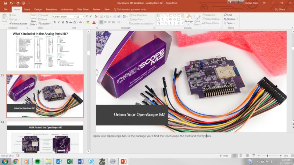
Task: Open Slide Sorter view from status bar
Action: click(241, 155)
